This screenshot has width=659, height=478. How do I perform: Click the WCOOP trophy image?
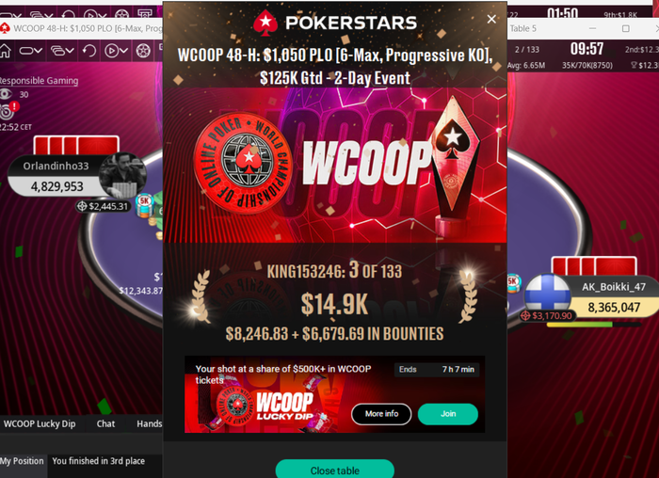[x=455, y=166]
